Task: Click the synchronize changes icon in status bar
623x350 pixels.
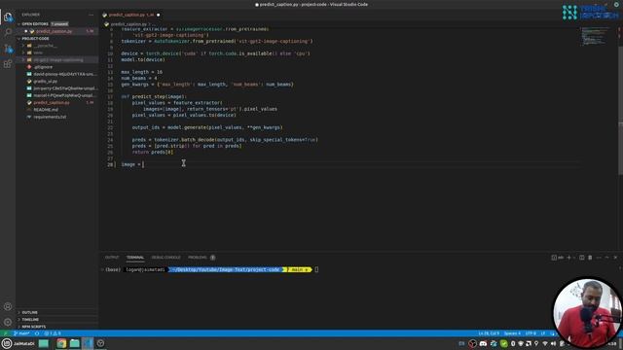Action: pos(37,333)
